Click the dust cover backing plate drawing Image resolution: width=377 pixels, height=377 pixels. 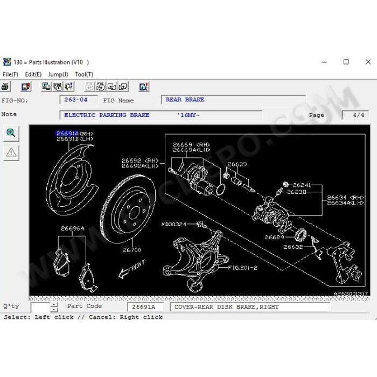[72, 180]
